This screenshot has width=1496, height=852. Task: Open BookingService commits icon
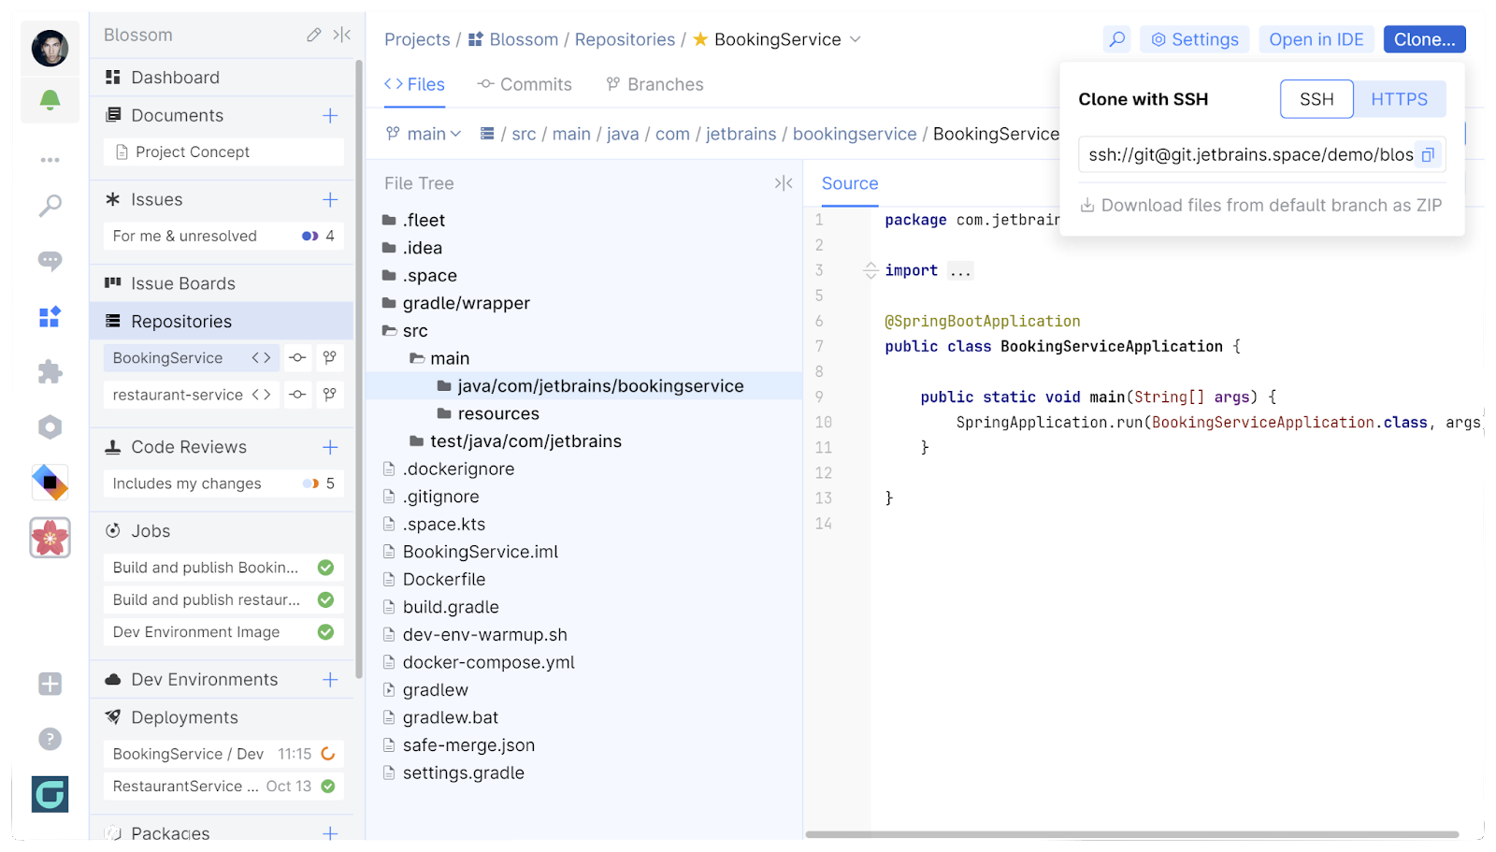tap(297, 358)
